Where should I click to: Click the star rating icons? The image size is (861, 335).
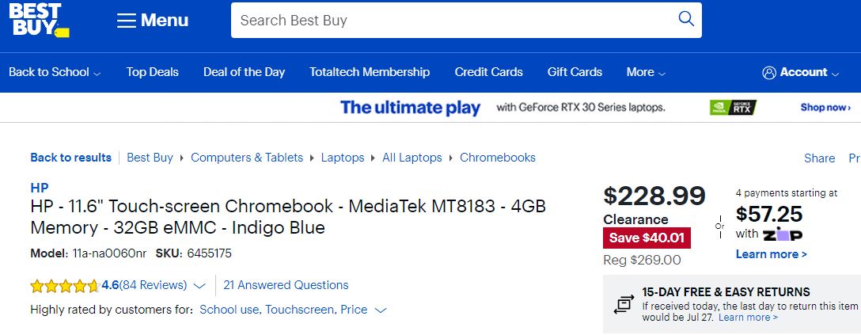(65, 286)
